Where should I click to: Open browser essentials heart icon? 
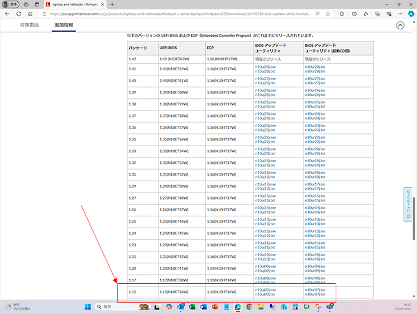389,14
